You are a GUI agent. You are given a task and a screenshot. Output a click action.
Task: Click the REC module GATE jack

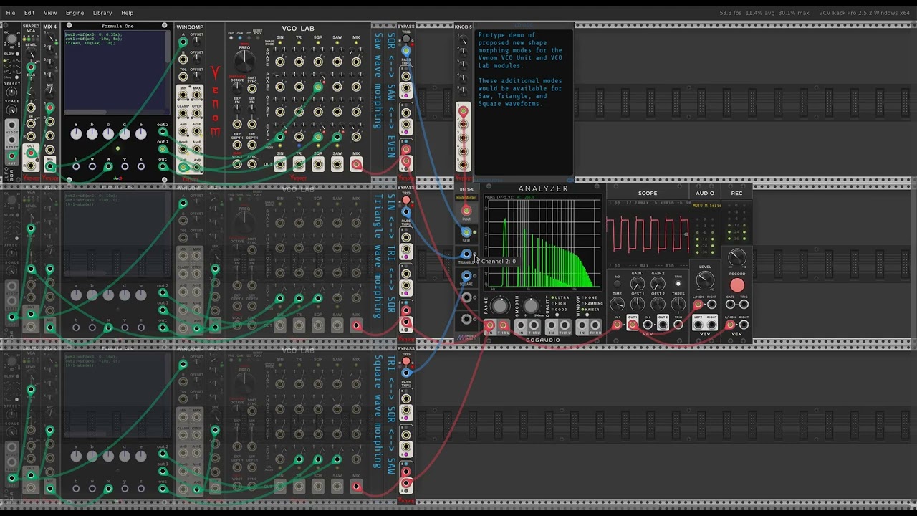730,304
